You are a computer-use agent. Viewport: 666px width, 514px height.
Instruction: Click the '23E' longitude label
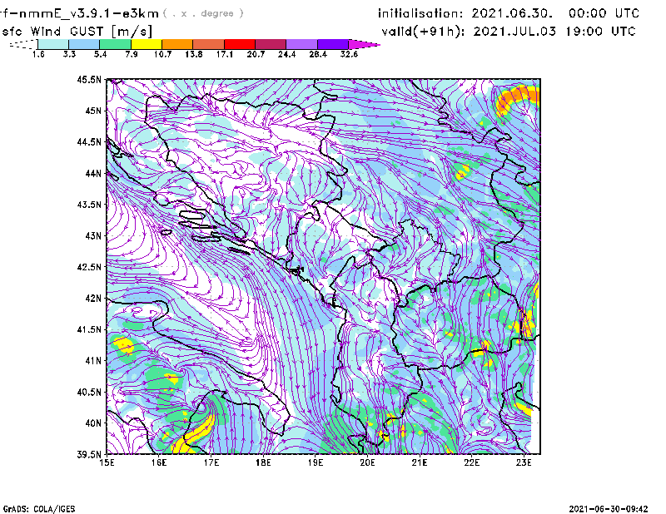(x=524, y=462)
